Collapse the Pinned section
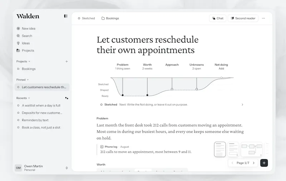Viewport: 286px width, 181px height. pos(23,80)
